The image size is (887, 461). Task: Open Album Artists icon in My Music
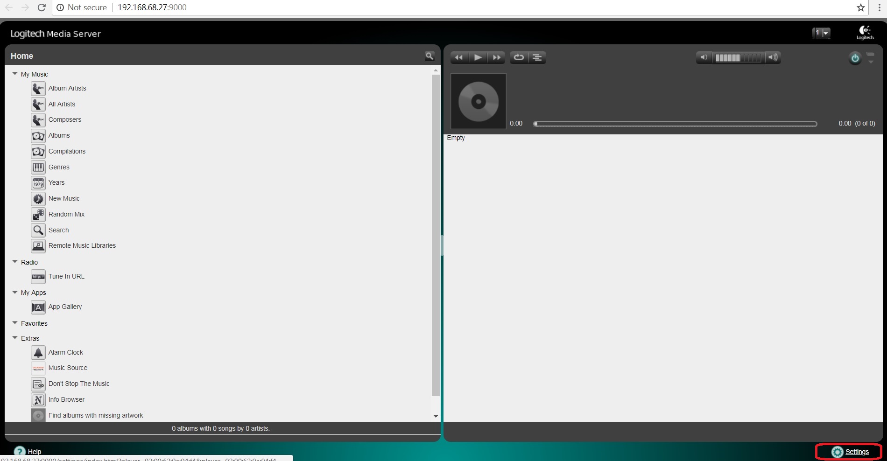(38, 89)
